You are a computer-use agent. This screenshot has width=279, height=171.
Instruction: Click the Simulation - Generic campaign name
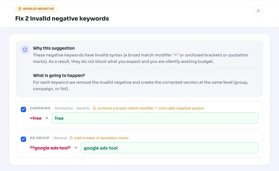[72, 108]
